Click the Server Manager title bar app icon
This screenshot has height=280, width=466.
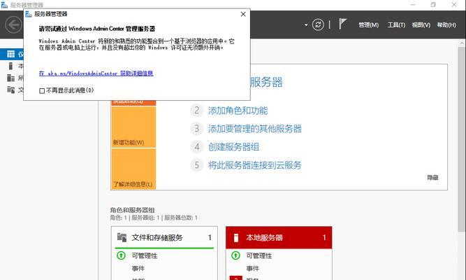click(x=4, y=5)
